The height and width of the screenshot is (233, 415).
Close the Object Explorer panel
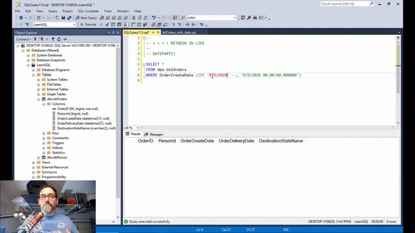118,32
